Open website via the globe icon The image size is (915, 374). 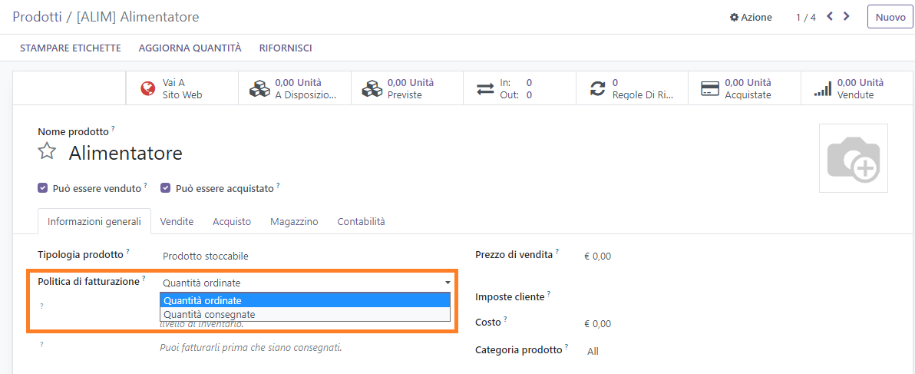pyautogui.click(x=148, y=89)
